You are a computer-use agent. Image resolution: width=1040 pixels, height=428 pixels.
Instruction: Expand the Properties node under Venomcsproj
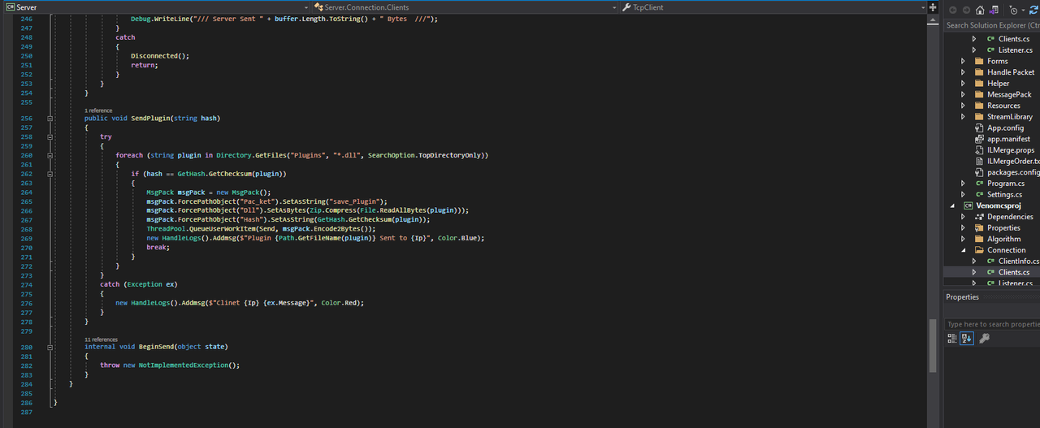coord(964,227)
